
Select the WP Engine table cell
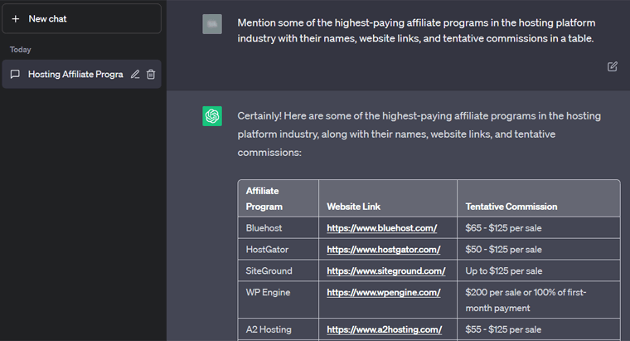pos(279,300)
